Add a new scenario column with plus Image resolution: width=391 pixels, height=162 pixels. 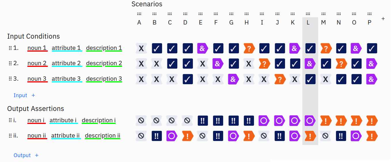tap(383, 19)
